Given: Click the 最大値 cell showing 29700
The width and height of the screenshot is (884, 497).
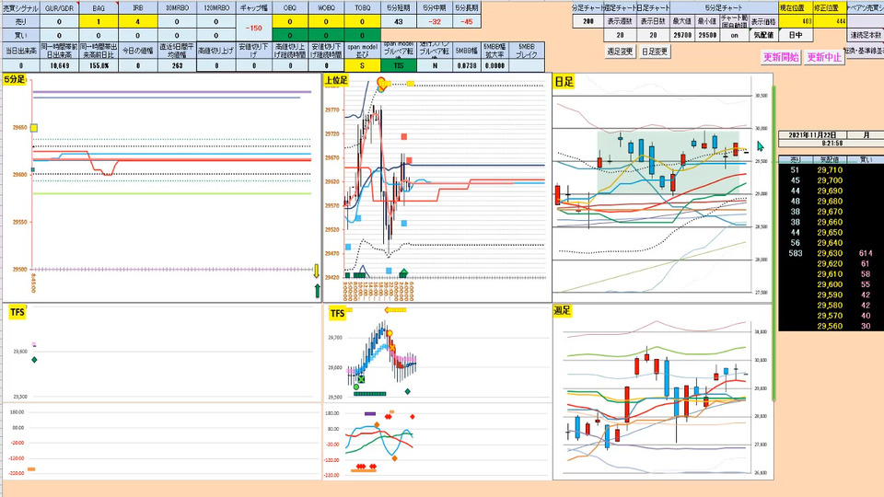Looking at the screenshot, I should (x=682, y=35).
